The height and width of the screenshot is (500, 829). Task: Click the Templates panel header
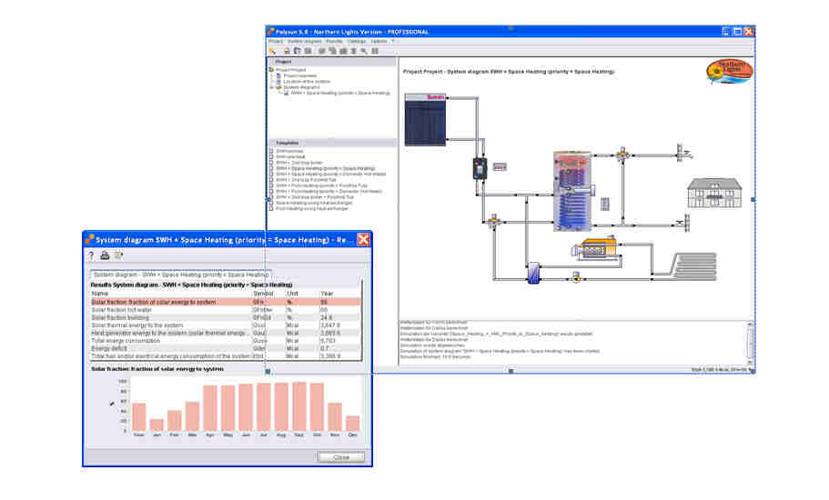pyautogui.click(x=332, y=143)
